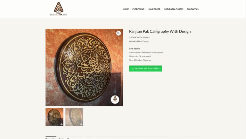Select the second faded product thumbnail
The image size is (246, 139).
[x=74, y=117]
